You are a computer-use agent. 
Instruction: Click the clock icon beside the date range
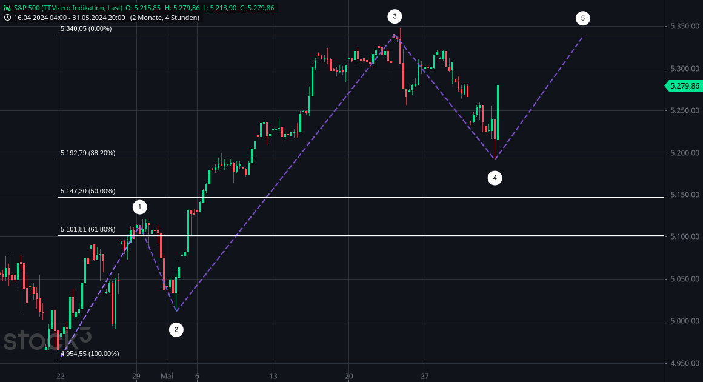pos(8,18)
